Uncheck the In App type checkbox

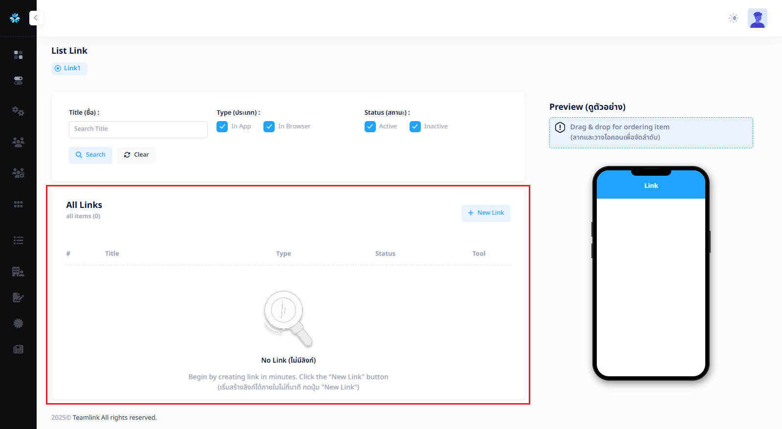pyautogui.click(x=222, y=127)
